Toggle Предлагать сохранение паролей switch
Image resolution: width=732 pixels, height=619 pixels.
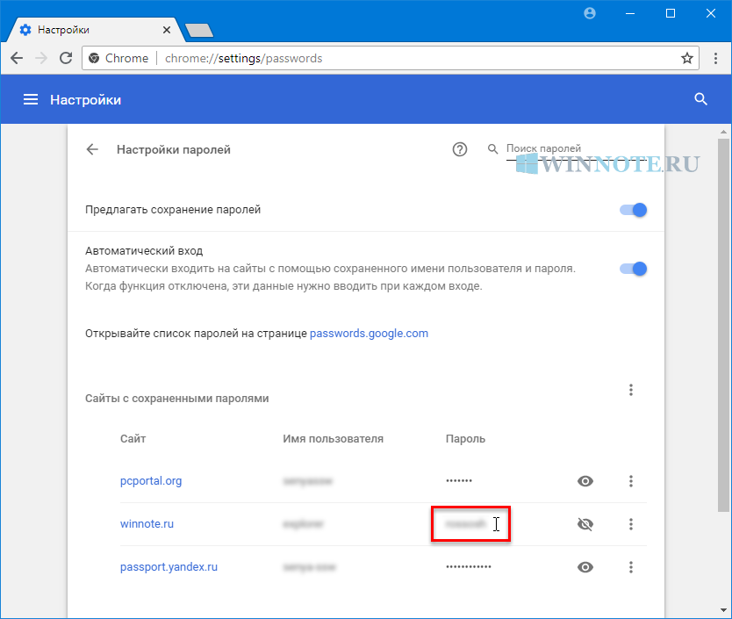click(x=634, y=210)
